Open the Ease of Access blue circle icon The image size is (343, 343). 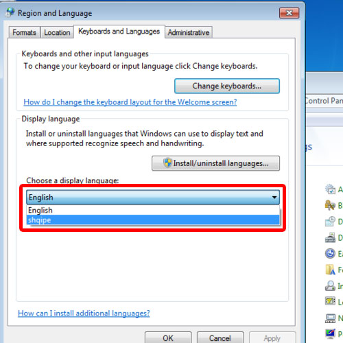click(x=330, y=254)
